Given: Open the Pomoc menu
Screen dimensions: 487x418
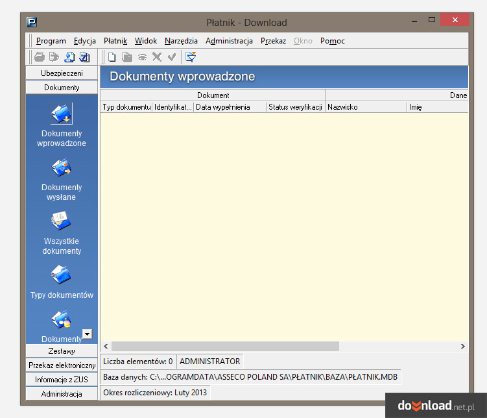Looking at the screenshot, I should pyautogui.click(x=332, y=41).
